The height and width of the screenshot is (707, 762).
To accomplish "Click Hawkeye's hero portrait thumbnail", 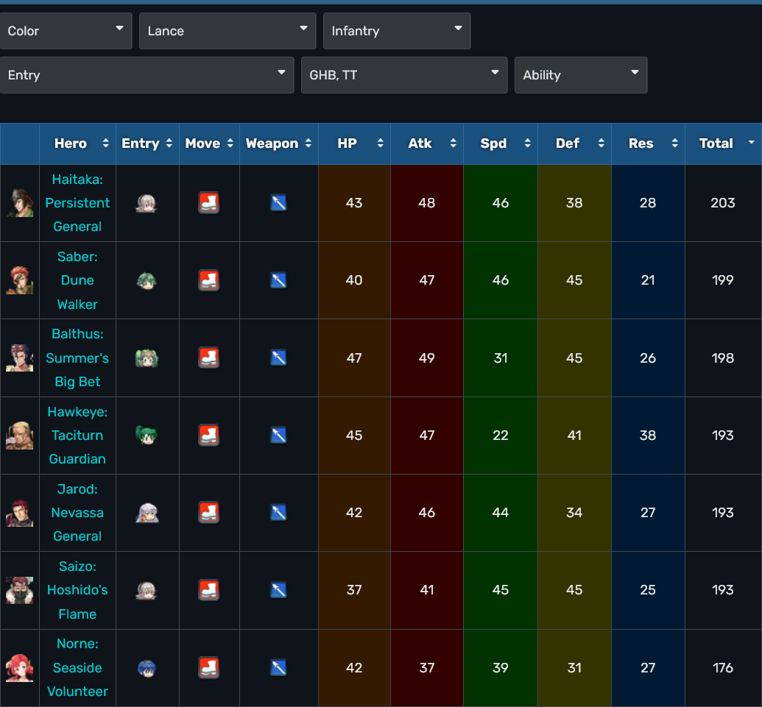I will [x=19, y=435].
